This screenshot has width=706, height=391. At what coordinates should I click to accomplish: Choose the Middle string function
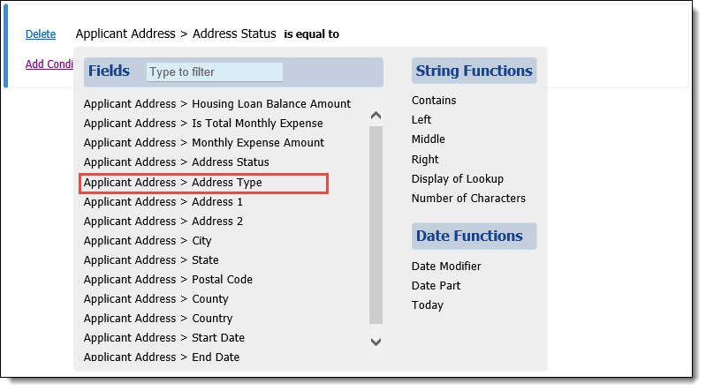point(429,139)
